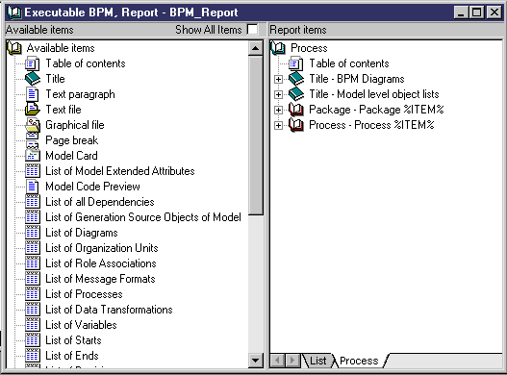Click the tab scroll left arrow button
Viewport: 507px width, 375px height.
click(x=277, y=361)
